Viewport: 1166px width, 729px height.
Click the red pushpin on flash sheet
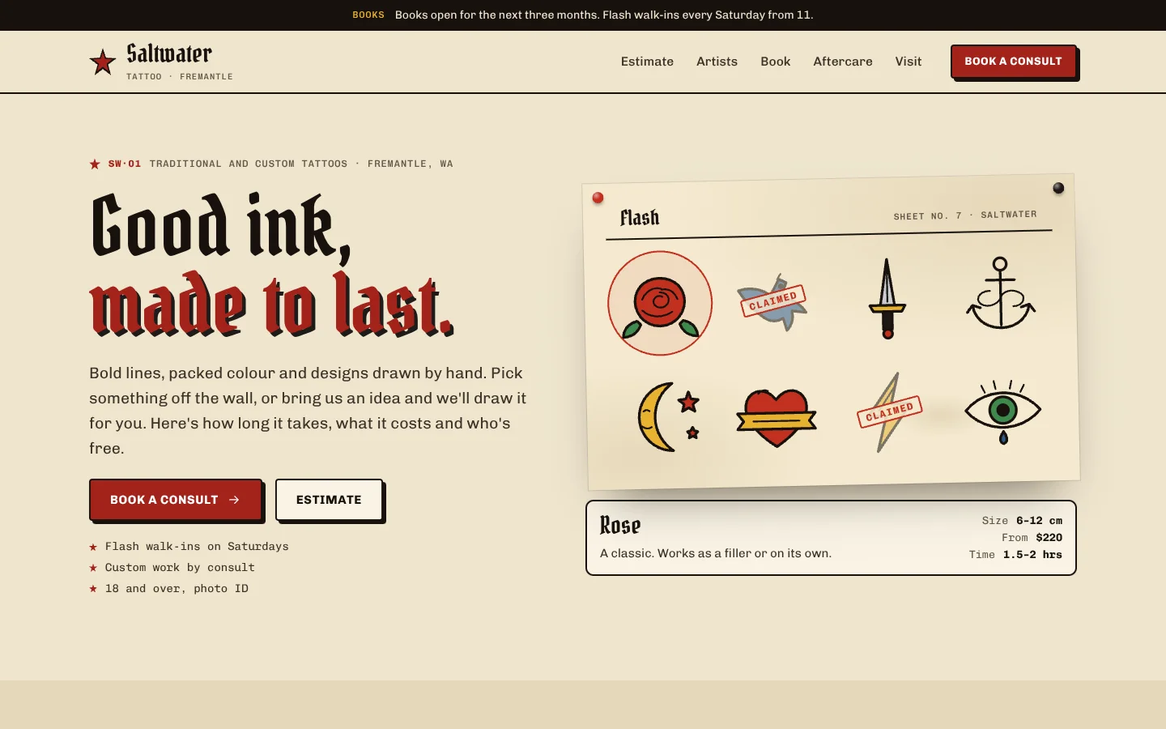[x=598, y=198]
